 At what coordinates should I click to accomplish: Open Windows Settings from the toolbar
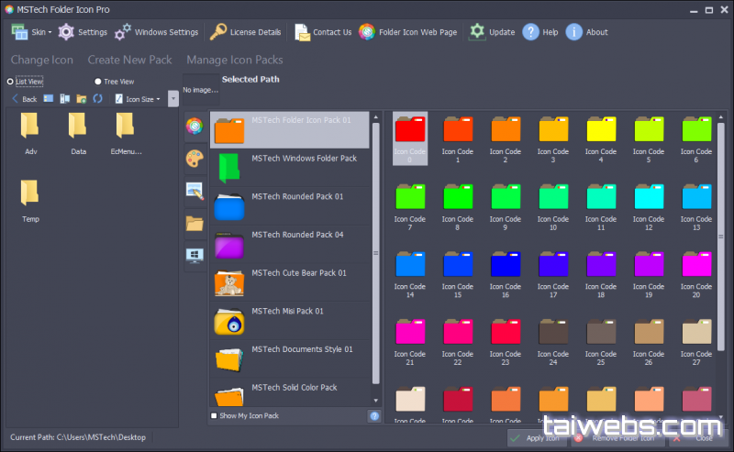(156, 32)
